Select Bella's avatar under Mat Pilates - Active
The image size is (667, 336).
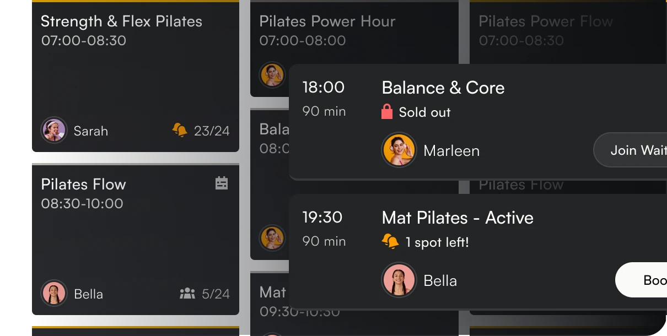point(399,280)
